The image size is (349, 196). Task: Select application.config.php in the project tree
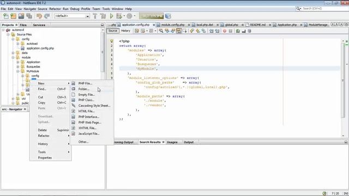pyautogui.click(x=40, y=48)
